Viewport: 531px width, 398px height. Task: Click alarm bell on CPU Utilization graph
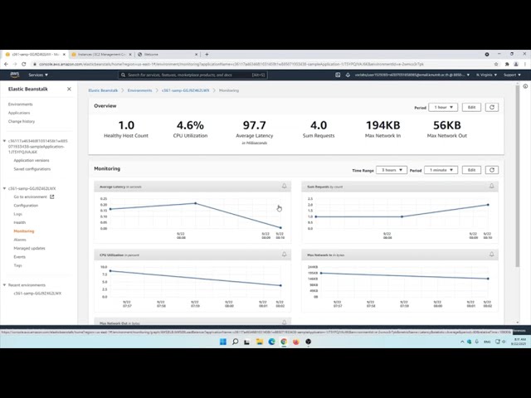tap(284, 255)
